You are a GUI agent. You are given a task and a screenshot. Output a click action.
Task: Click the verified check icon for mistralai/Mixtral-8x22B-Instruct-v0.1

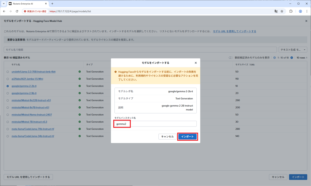point(80,100)
